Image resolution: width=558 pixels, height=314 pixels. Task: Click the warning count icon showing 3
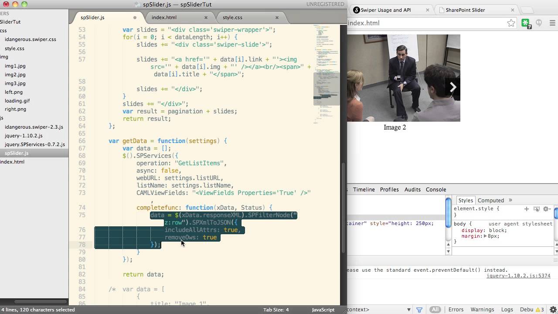click(539, 310)
